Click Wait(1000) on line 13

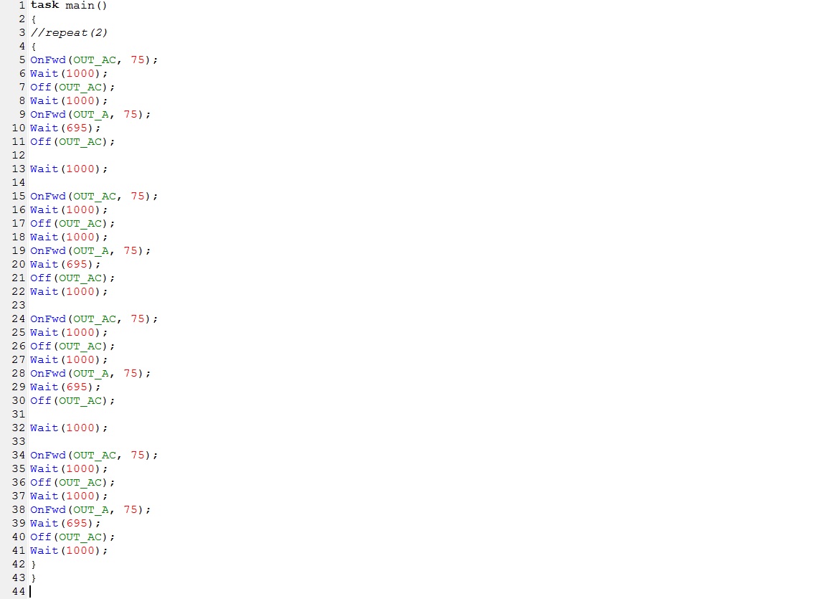pos(69,169)
